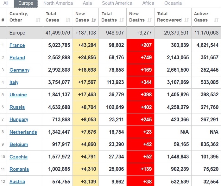Open the France country link
This screenshot has width=221, height=186.
pos(17,45)
